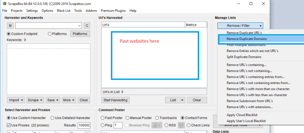The width and height of the screenshot is (304, 133).
Task: Select the RSS radio button
Action: [x=166, y=125]
